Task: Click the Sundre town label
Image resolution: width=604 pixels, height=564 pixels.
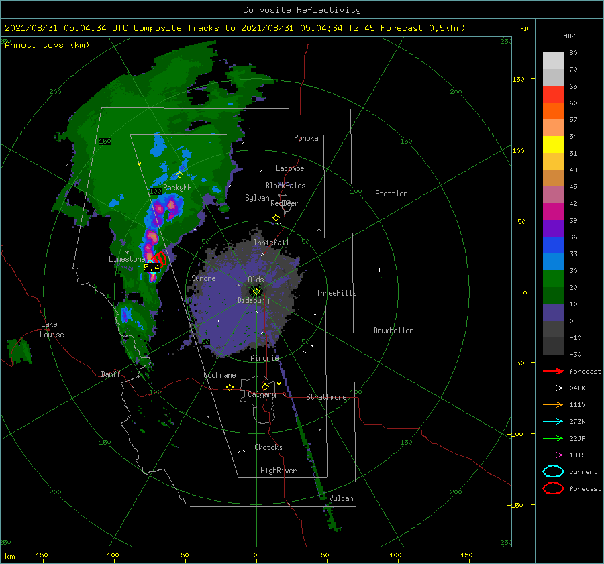Action: coord(203,278)
